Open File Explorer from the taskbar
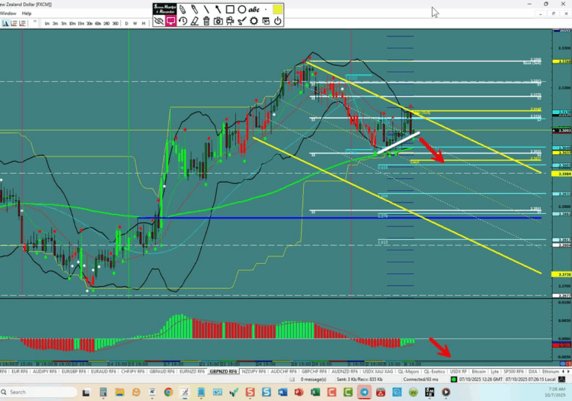The image size is (572, 401). click(119, 392)
